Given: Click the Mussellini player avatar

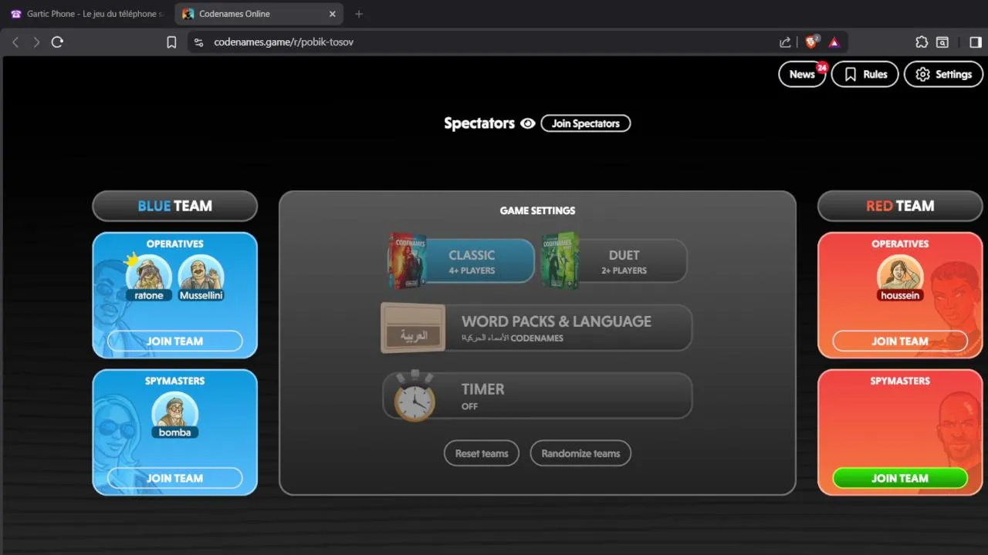Looking at the screenshot, I should (201, 277).
